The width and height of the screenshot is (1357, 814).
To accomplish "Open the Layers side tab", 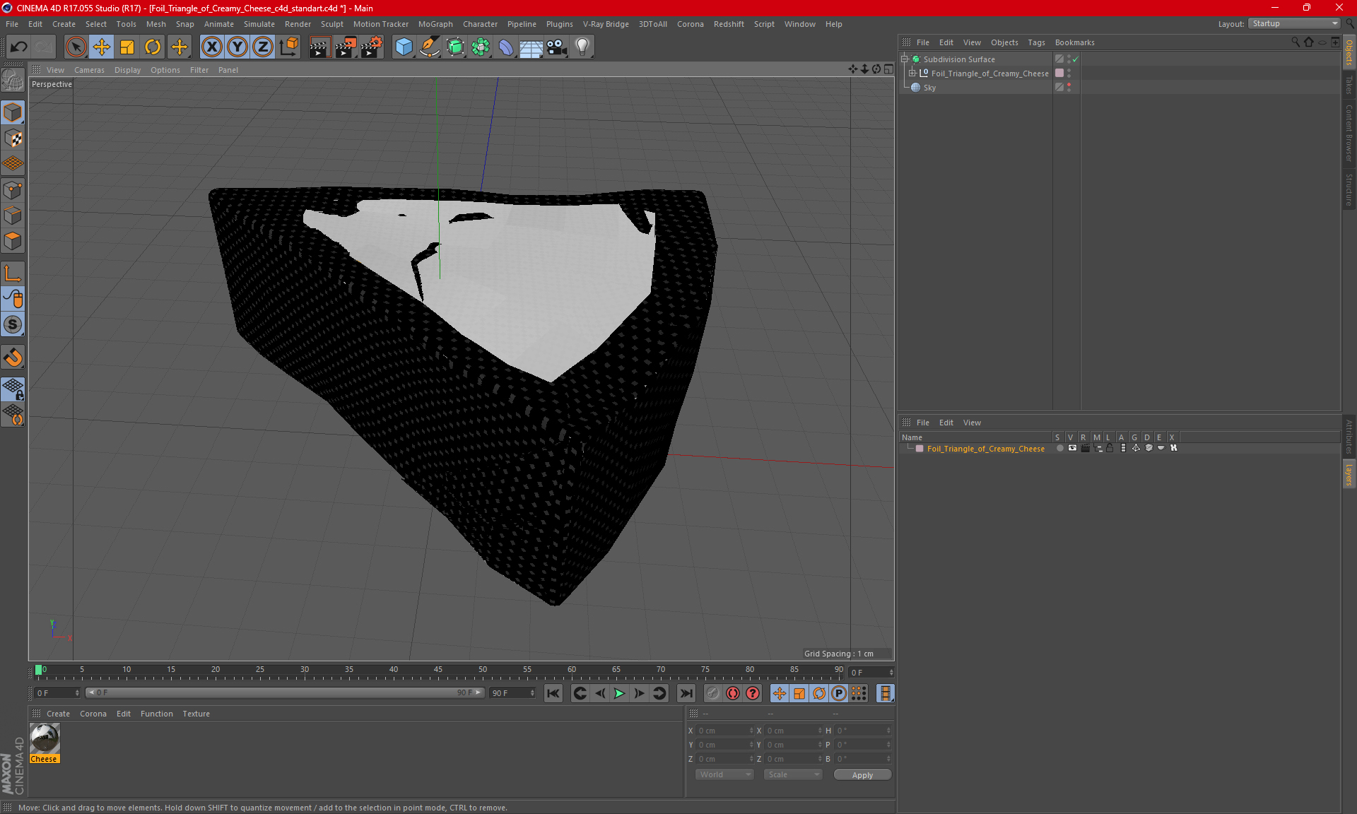I will 1349,473.
